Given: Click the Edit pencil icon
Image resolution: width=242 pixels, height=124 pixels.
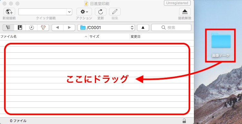Looking at the screenshot, I should (115, 12).
